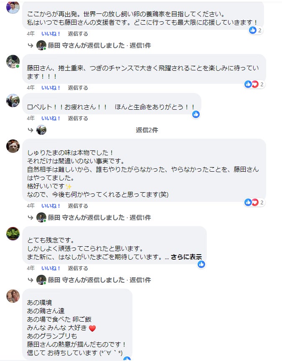282x361 pixels.
Task: Click the thumbs-up reaction on とても残念です comment
Action: tap(201, 264)
